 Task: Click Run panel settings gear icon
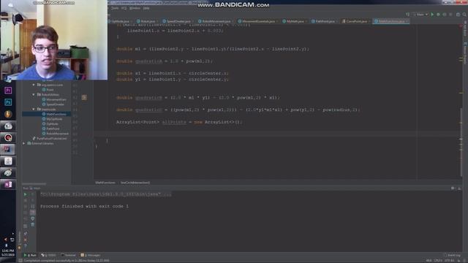click(x=453, y=188)
